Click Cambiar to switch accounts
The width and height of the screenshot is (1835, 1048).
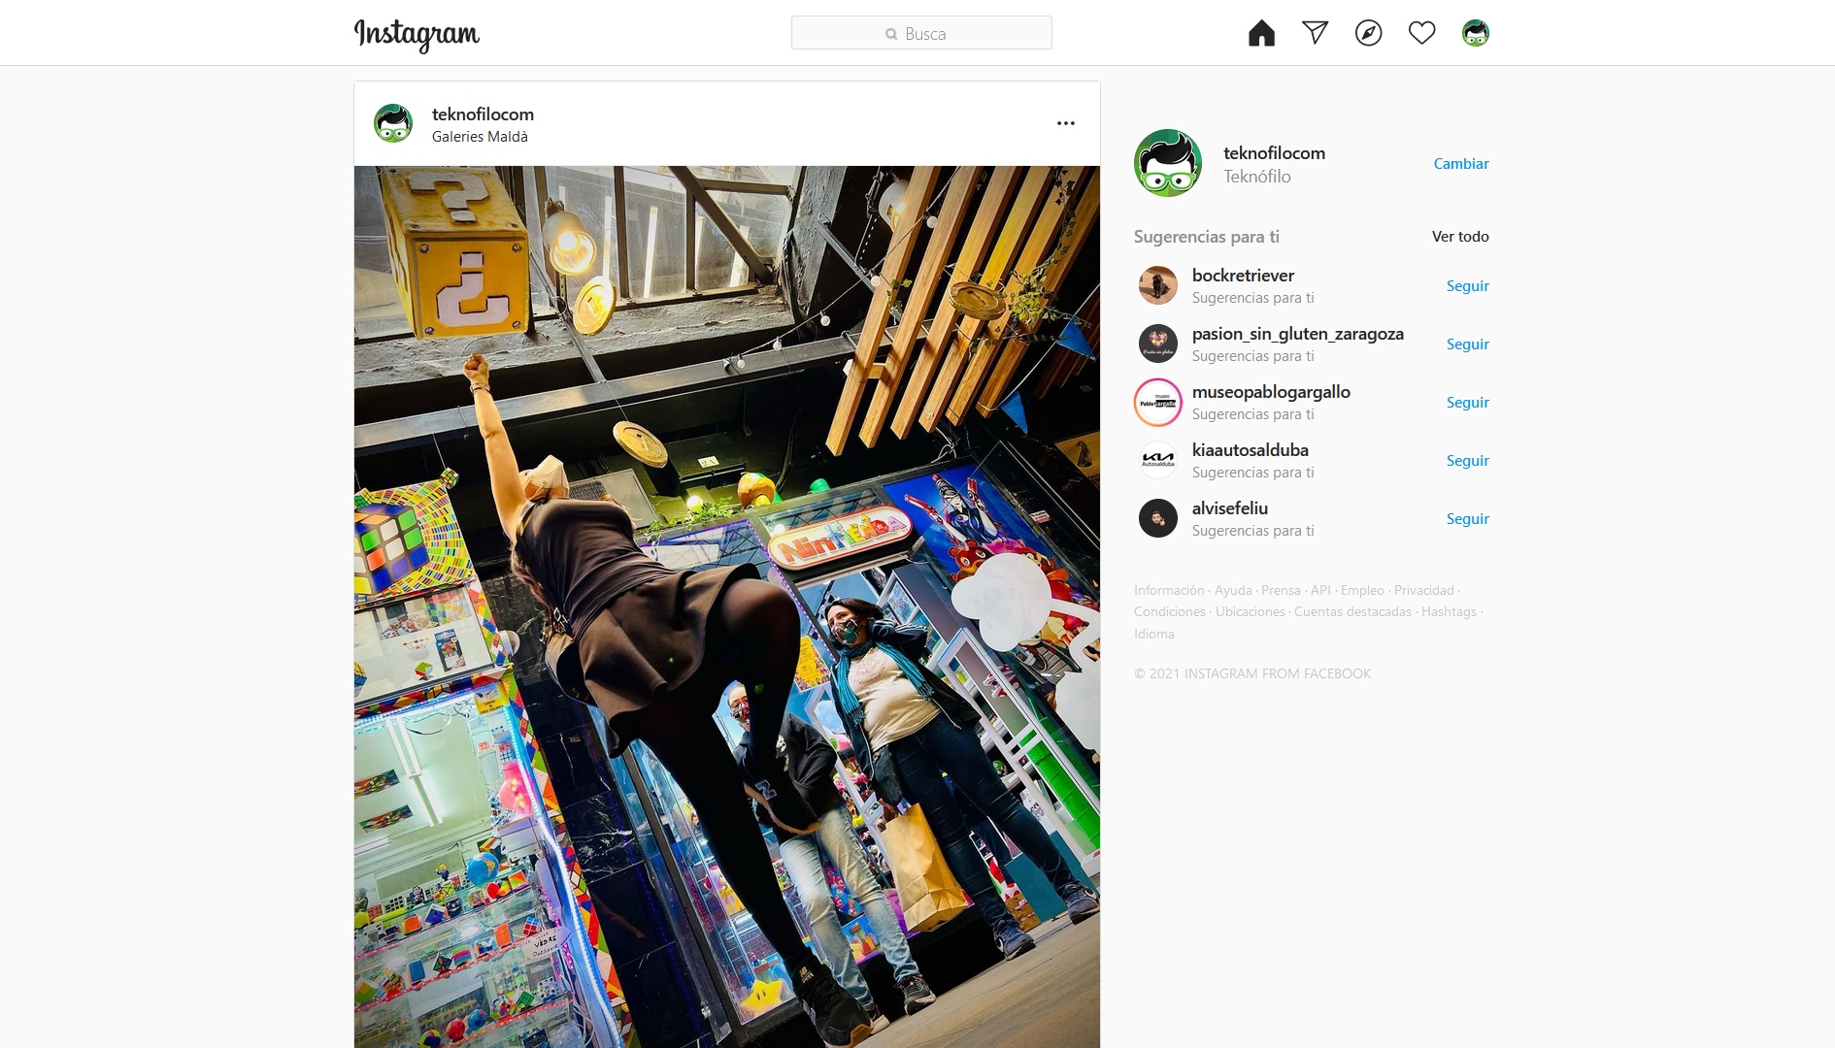1461,163
